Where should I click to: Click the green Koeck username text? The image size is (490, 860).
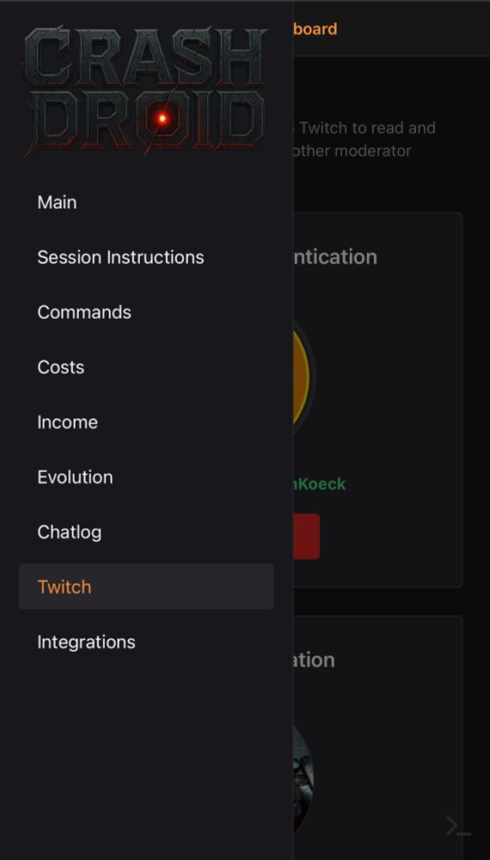(x=320, y=483)
